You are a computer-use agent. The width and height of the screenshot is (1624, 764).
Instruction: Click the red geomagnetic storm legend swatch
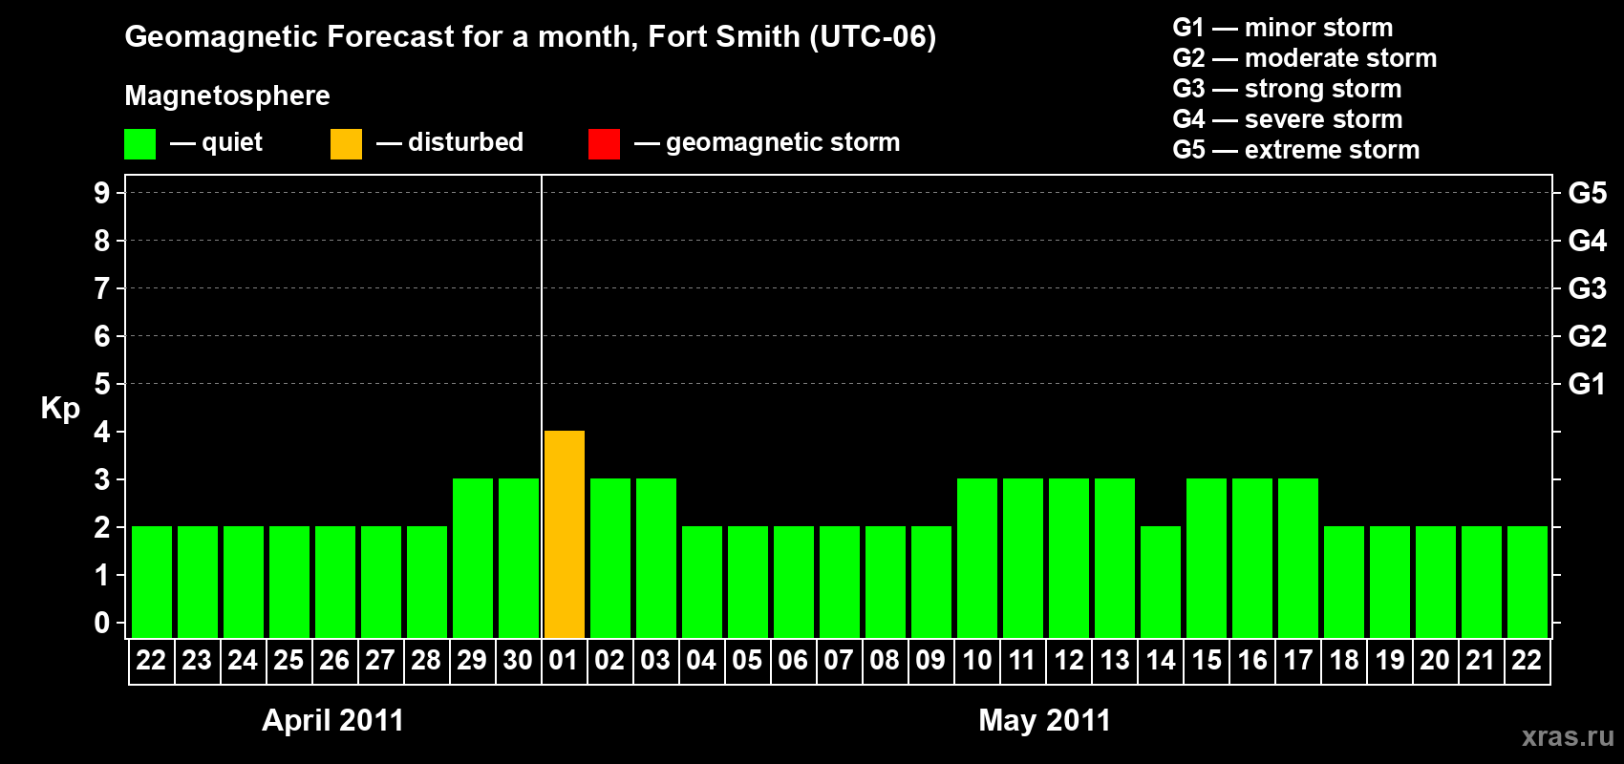click(604, 144)
